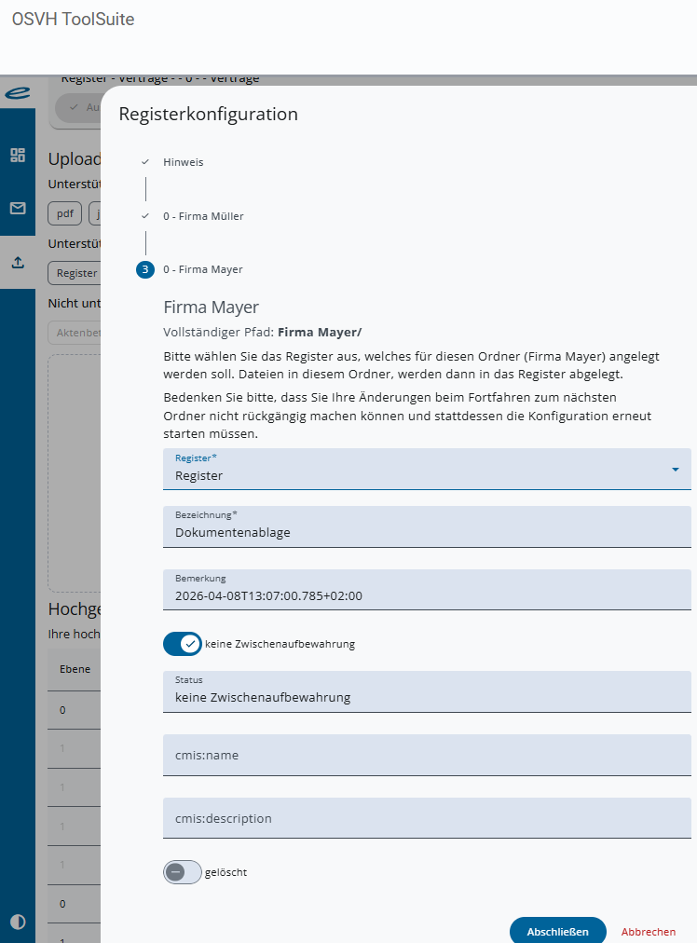Open the mail envelope icon in sidebar

tap(18, 208)
